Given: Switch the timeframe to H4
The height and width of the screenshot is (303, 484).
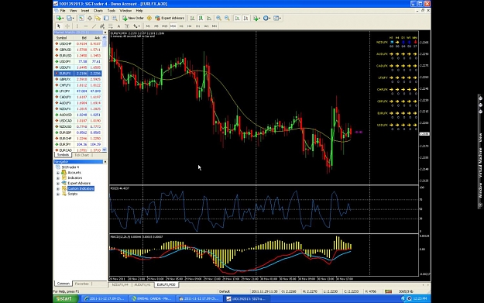Looking at the screenshot, I should tap(190, 26).
